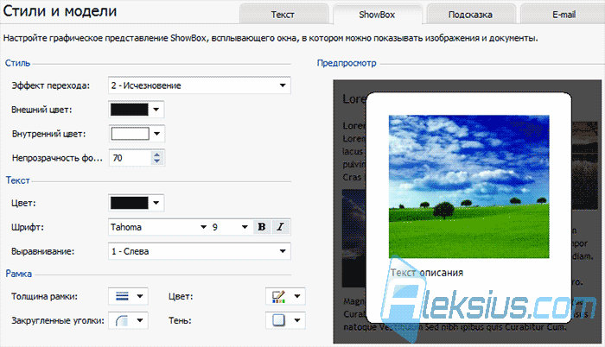
Task: Toggle italic font button
Action: [281, 227]
